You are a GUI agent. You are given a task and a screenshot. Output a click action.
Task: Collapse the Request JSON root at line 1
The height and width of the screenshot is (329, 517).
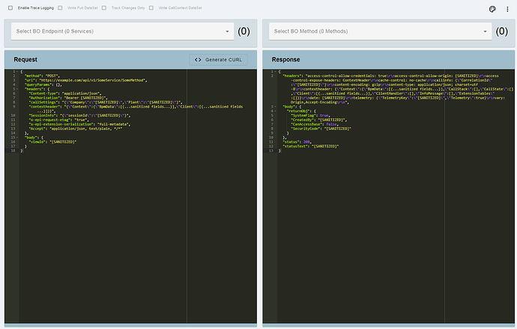pyautogui.click(x=17, y=71)
